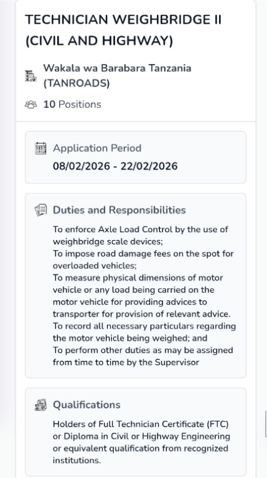Screen dimensions: 267x478
Task: Click the Application Period heading
Action: coord(97,148)
